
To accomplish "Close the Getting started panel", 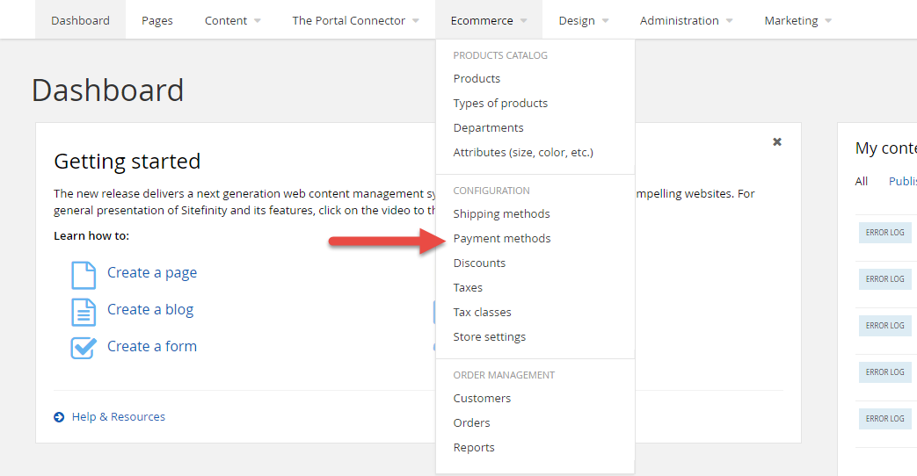I will coord(776,141).
